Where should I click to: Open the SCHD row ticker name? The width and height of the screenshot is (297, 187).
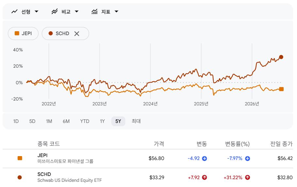click(44, 174)
